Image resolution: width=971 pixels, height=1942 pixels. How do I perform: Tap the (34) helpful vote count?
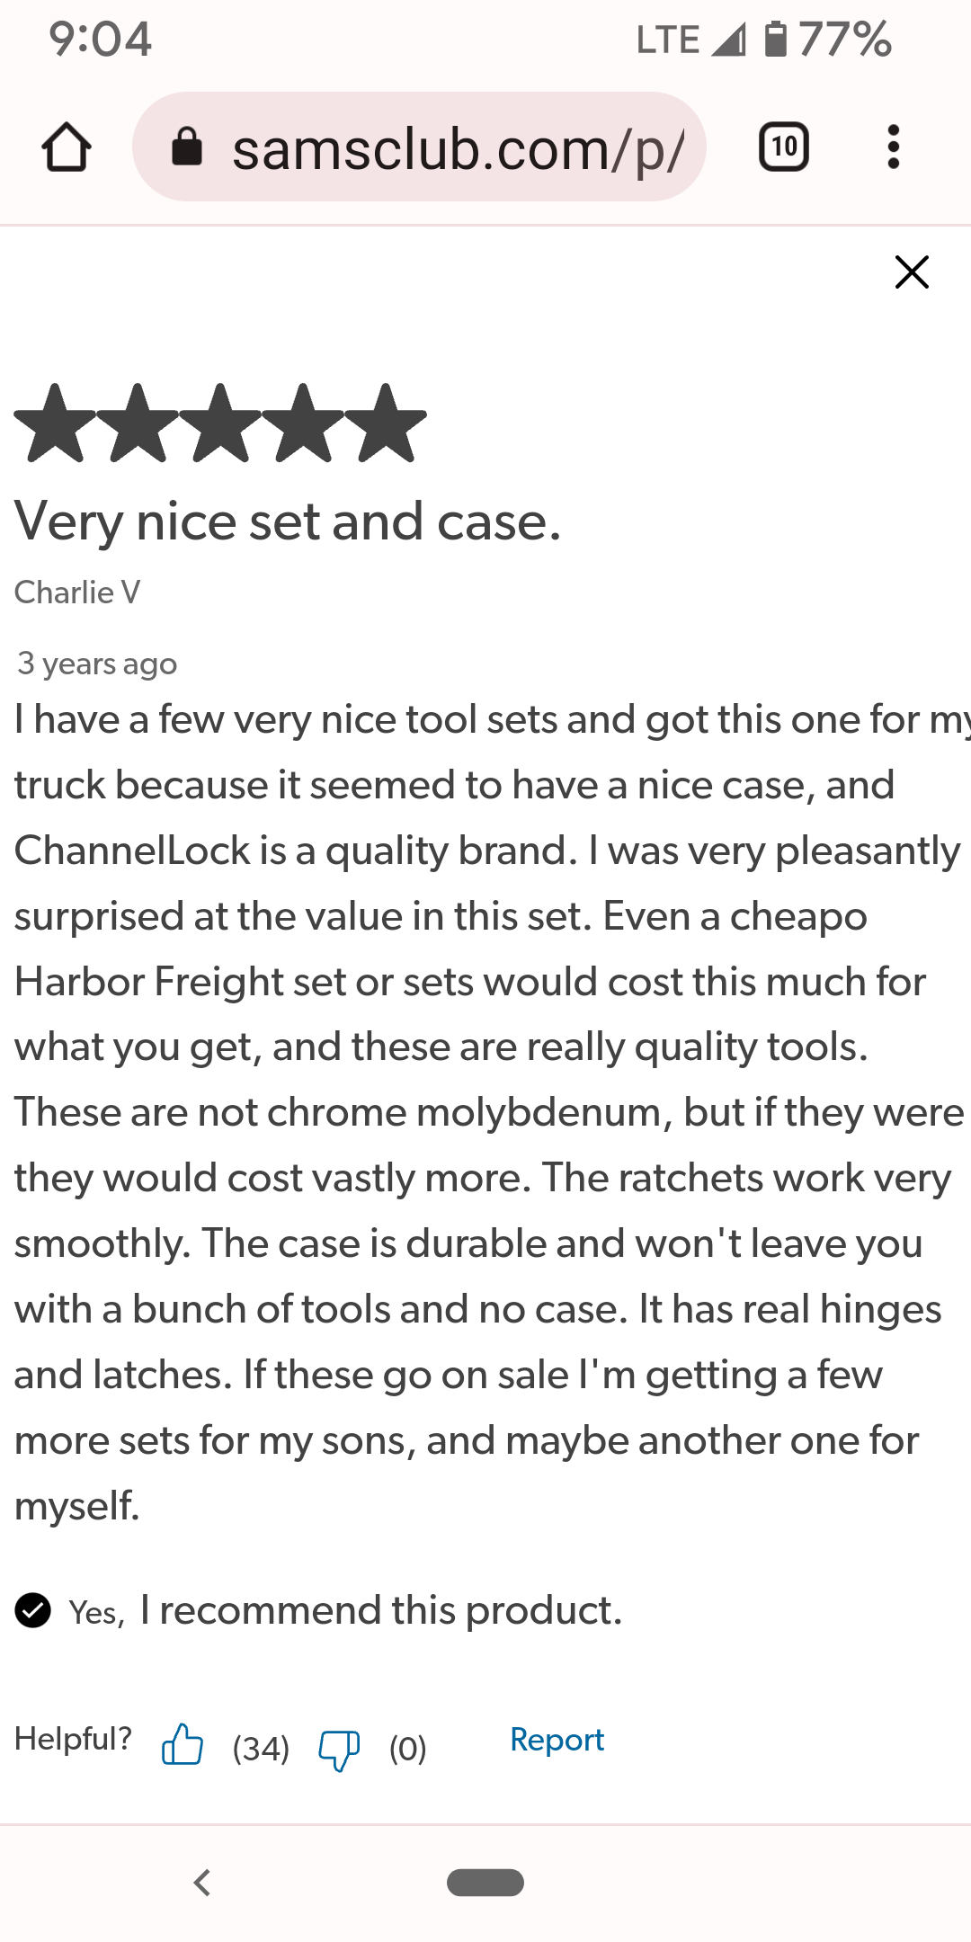click(261, 1749)
